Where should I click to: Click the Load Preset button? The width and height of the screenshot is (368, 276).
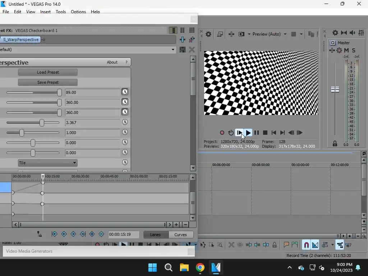point(48,72)
